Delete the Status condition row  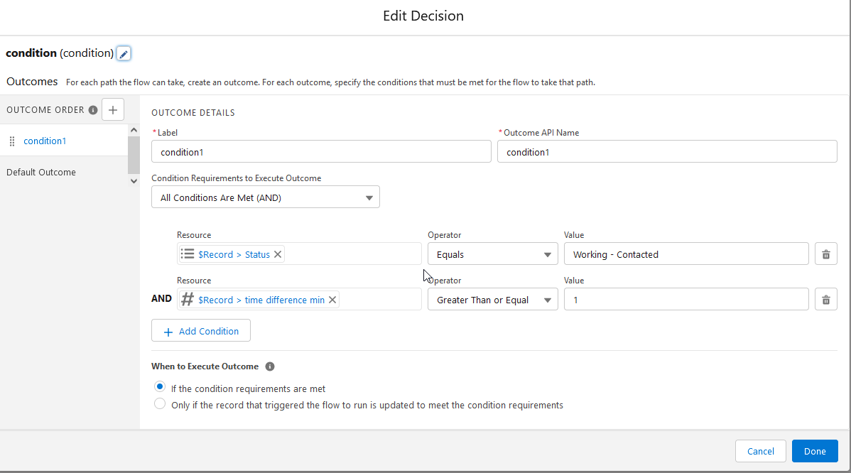[825, 254]
